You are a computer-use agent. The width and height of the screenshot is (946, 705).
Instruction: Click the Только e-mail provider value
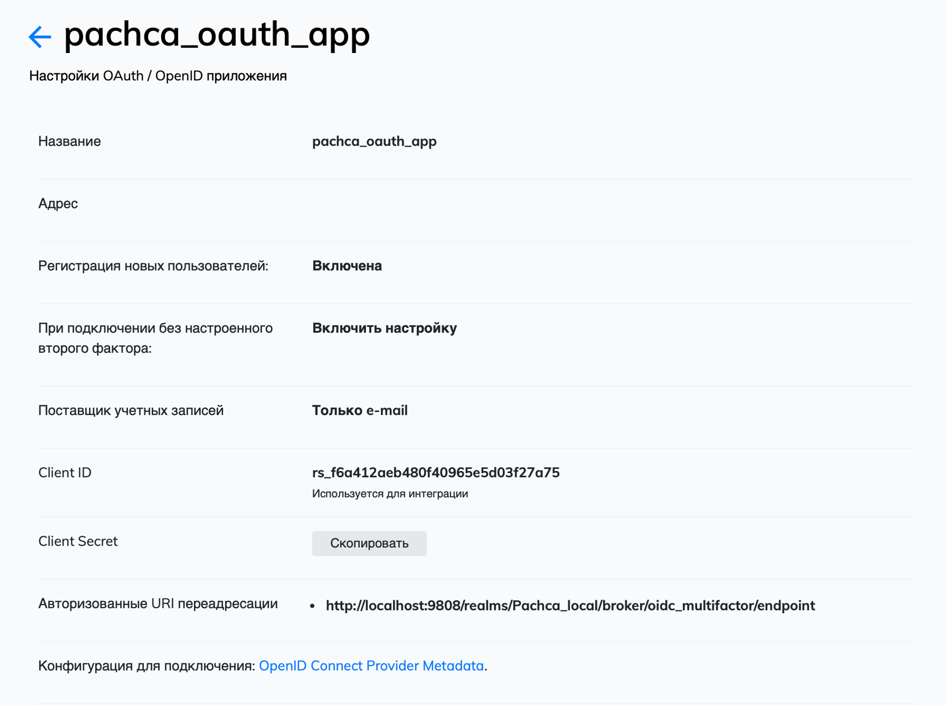coord(359,410)
